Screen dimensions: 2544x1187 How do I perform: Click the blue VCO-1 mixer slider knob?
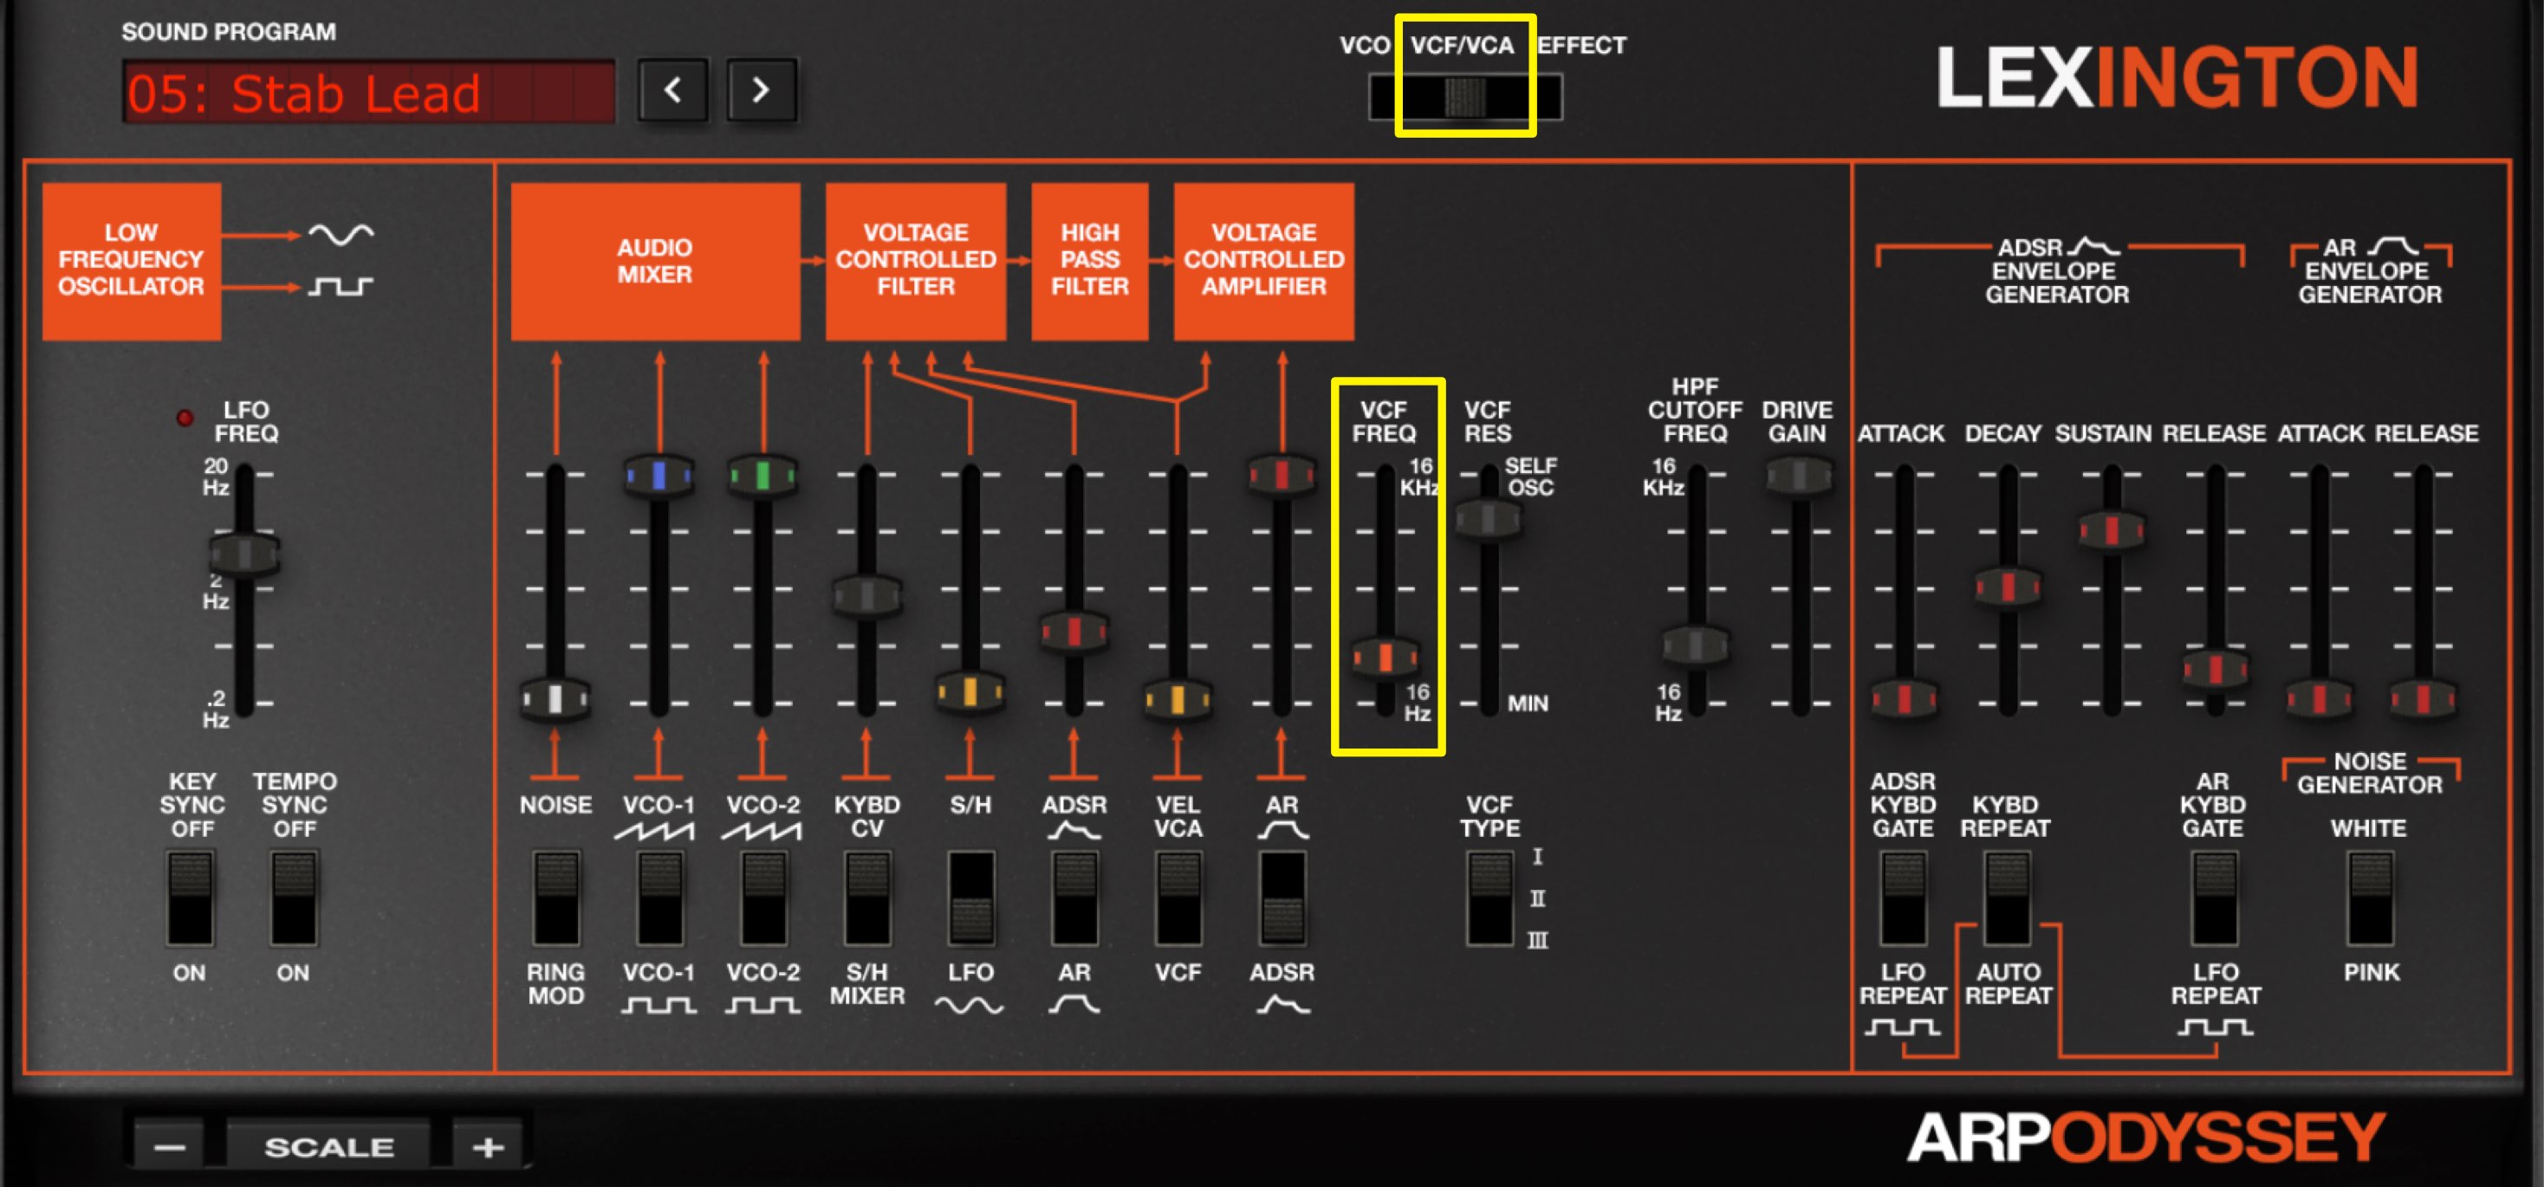pos(659,475)
